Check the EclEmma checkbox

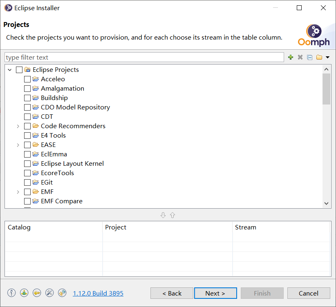[x=27, y=154]
